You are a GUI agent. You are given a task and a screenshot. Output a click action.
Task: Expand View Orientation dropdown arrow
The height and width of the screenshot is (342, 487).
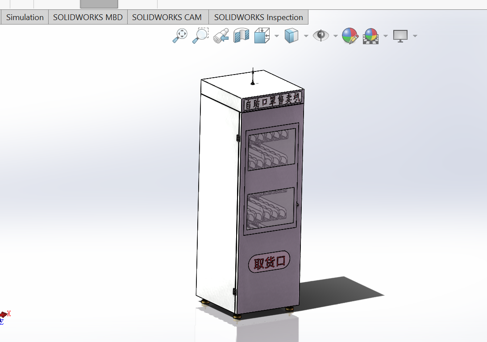276,36
